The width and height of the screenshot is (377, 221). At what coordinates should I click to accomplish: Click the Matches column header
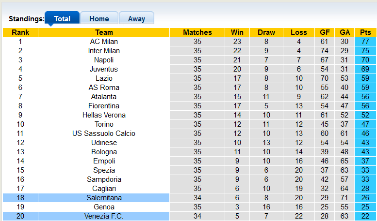tap(197, 32)
